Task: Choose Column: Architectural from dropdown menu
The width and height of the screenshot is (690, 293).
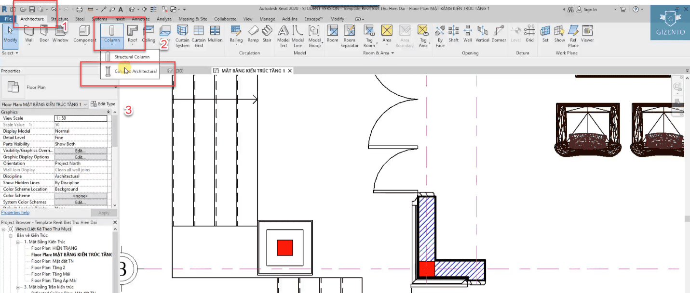Action: [135, 71]
